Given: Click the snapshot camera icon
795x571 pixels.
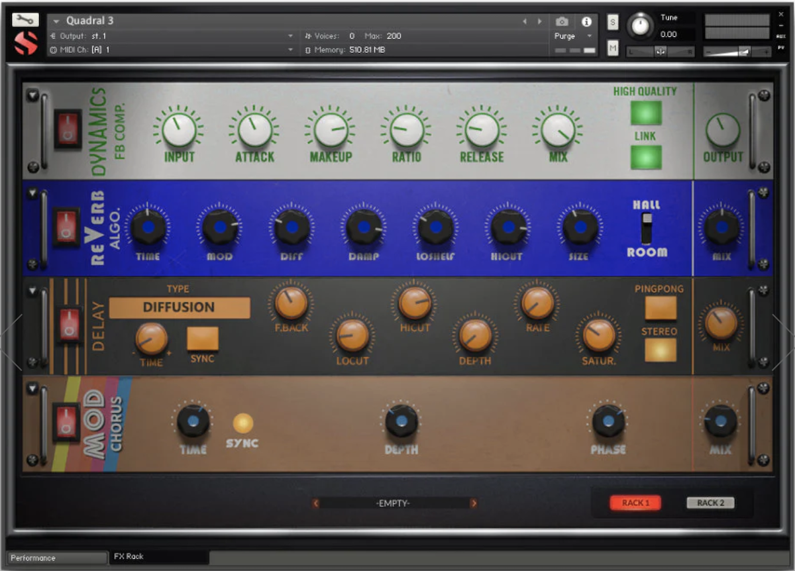Looking at the screenshot, I should click(x=562, y=21).
